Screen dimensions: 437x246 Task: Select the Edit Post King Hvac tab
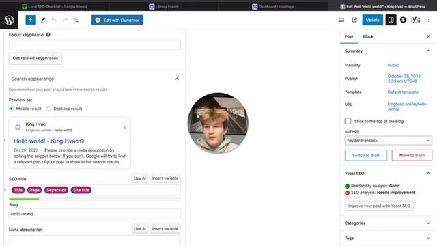[x=382, y=6]
